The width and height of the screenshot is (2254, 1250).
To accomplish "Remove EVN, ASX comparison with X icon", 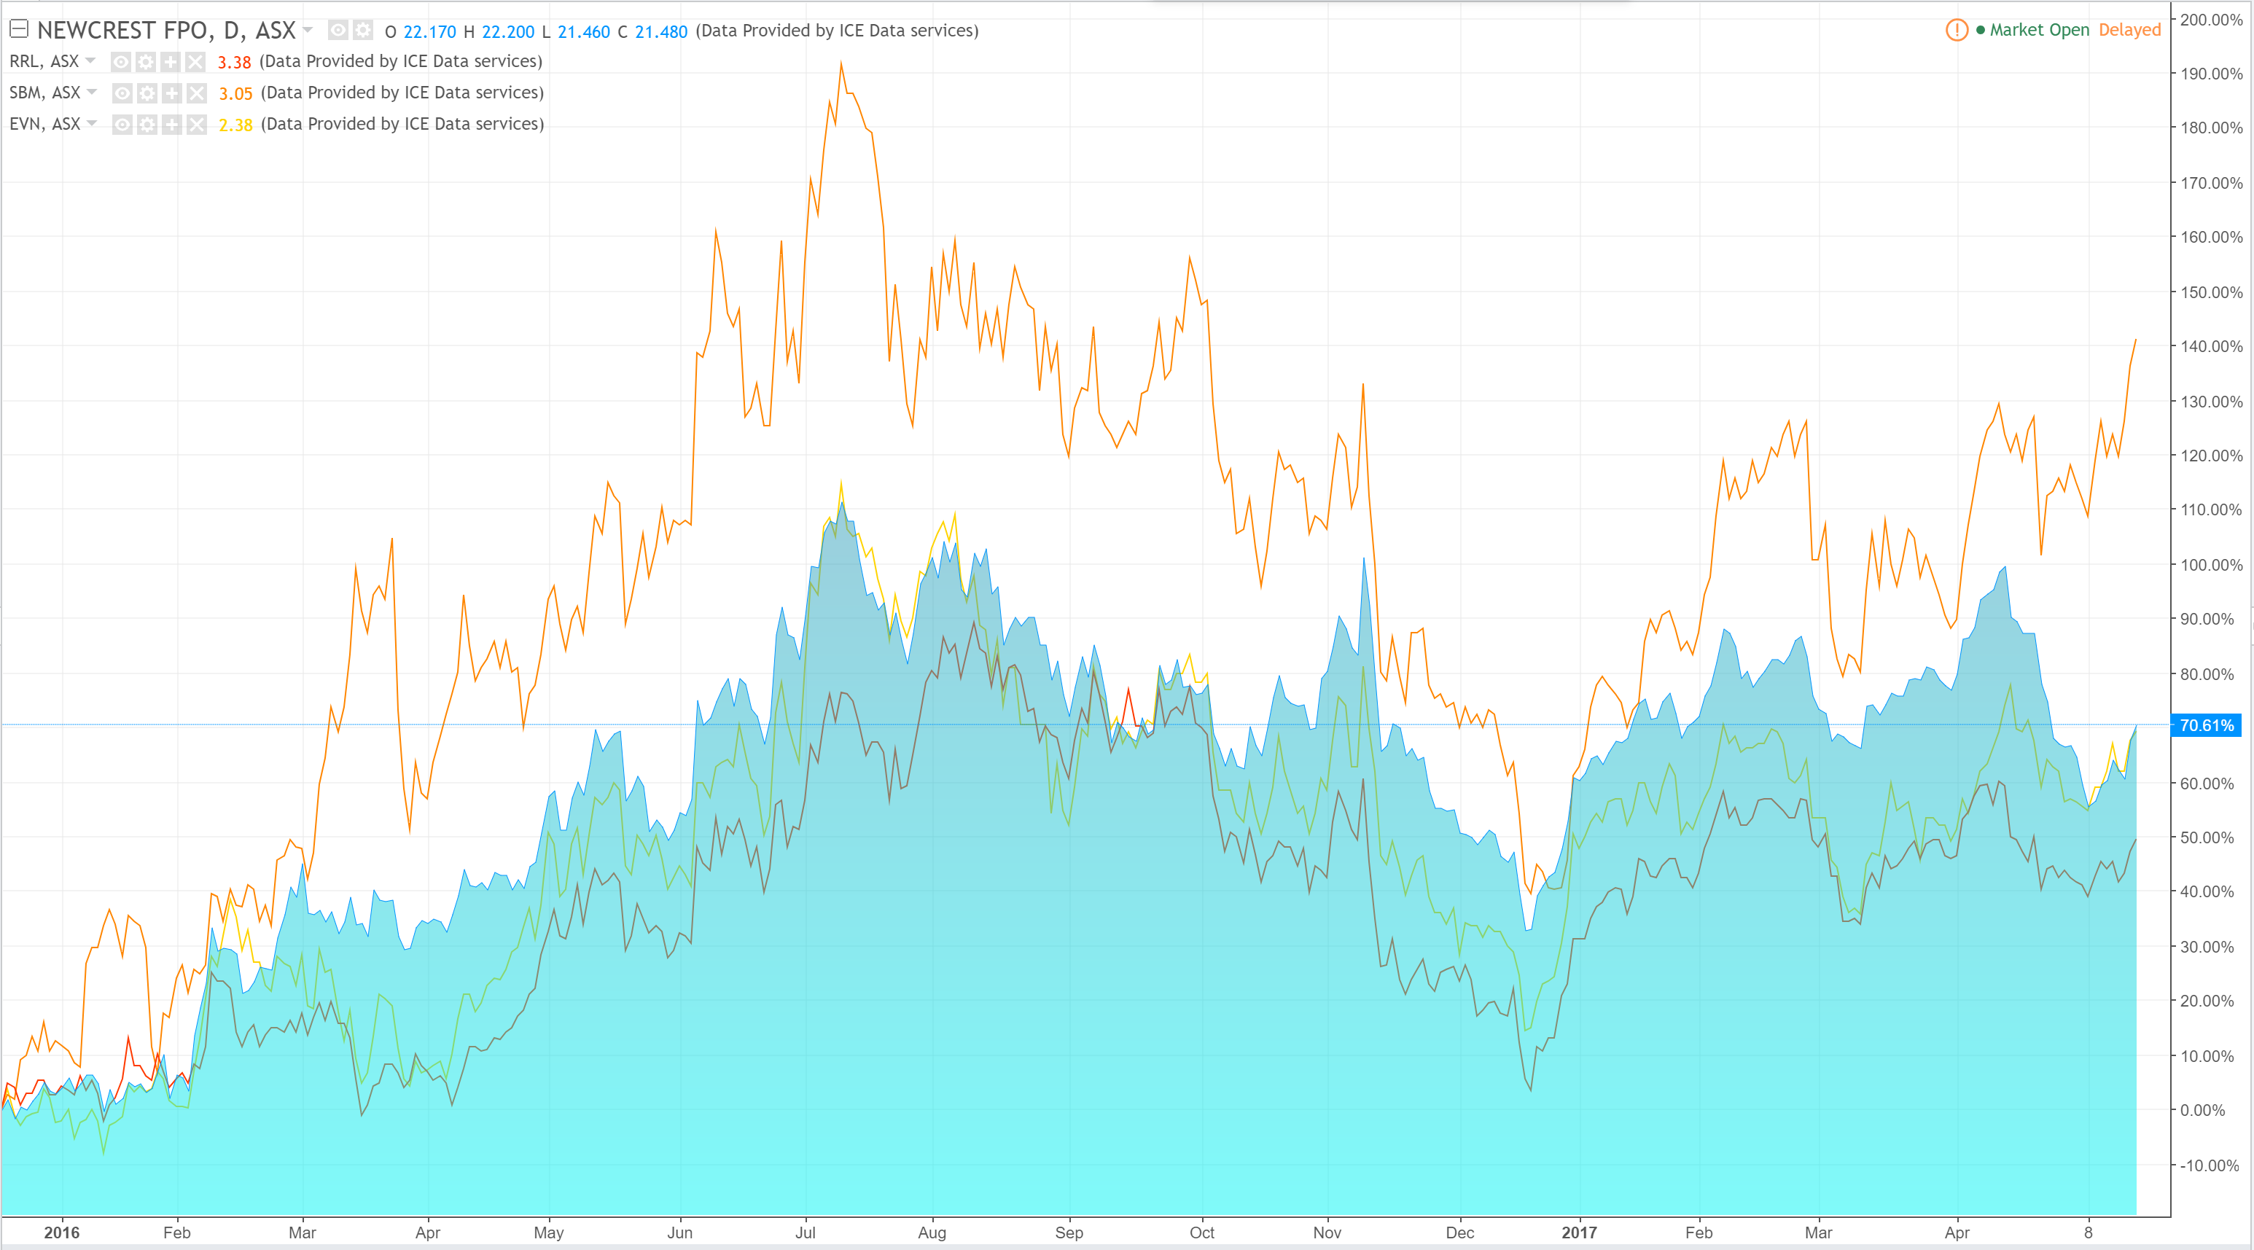I will [197, 124].
